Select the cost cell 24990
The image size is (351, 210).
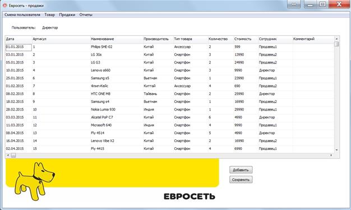pyautogui.click(x=246, y=62)
